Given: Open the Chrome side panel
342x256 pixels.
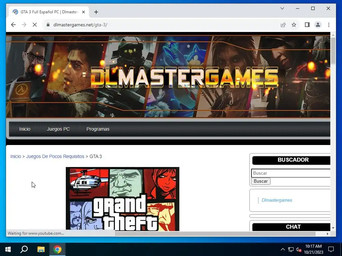Looking at the screenshot, I should [307, 25].
